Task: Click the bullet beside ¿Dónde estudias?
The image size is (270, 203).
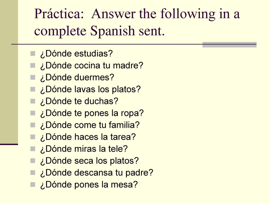Action: tap(33, 53)
